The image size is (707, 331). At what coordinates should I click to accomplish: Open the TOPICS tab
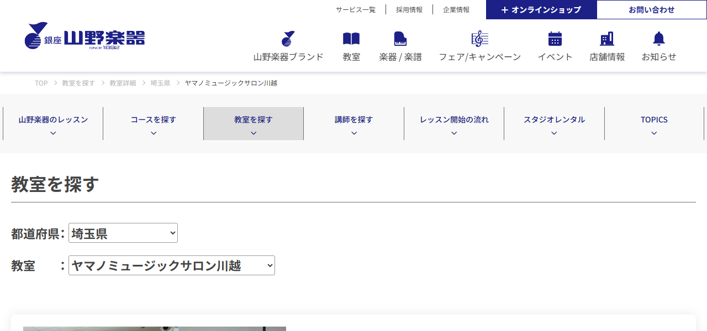654,124
